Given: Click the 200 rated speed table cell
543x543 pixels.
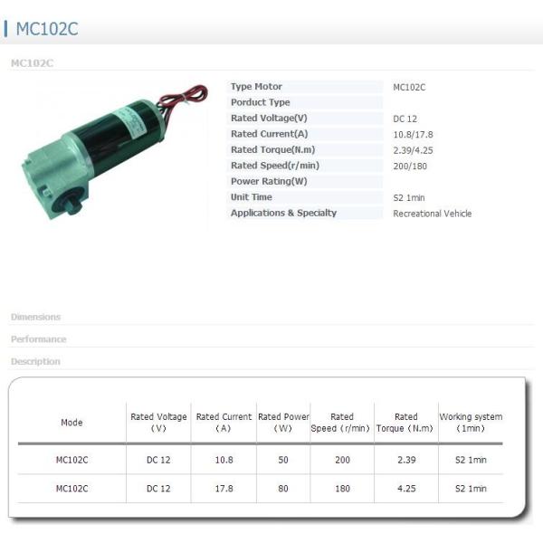Looking at the screenshot, I should tap(342, 460).
